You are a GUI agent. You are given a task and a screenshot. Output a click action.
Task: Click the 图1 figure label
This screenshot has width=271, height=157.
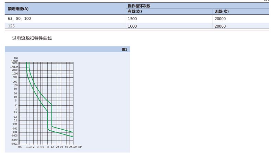coord(125,50)
